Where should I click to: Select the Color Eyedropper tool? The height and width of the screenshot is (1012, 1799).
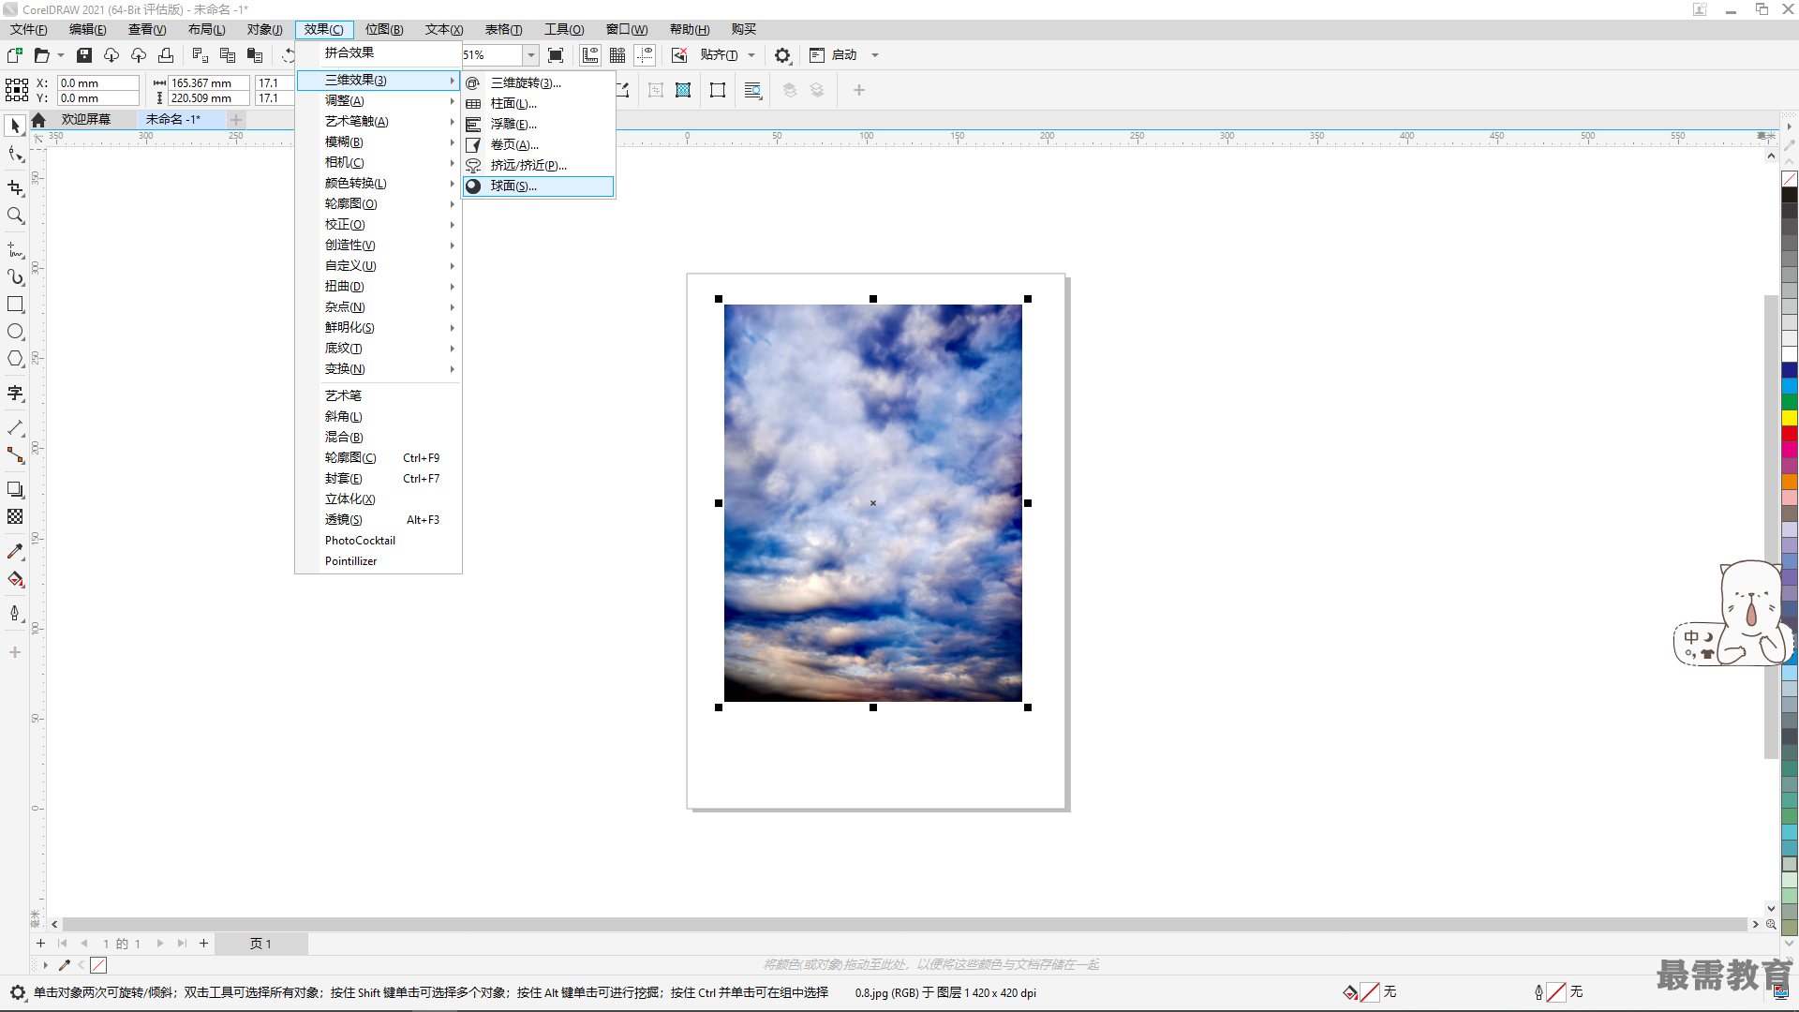pos(15,551)
